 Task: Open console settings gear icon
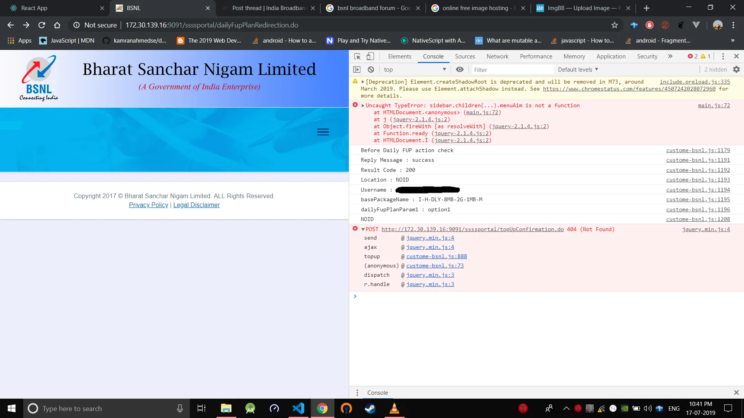(736, 70)
